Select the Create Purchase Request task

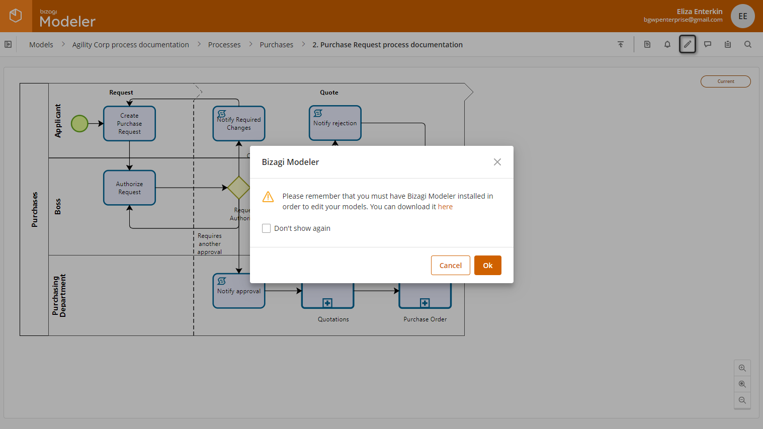click(129, 123)
